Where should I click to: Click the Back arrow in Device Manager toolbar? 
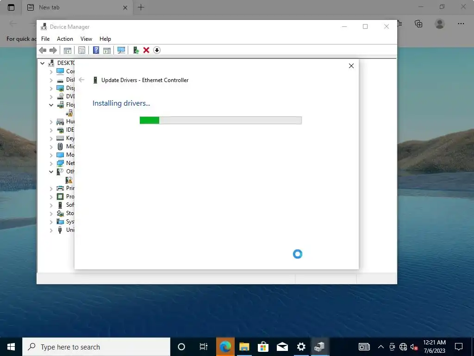point(43,50)
